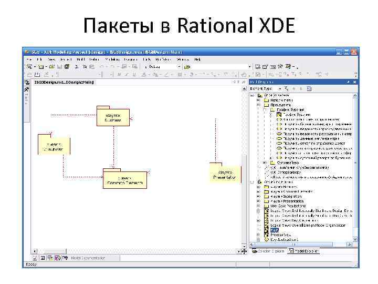This screenshot has height=284, width=378.
Task: Switch to the Model Explorer tab
Action: [x=304, y=251]
